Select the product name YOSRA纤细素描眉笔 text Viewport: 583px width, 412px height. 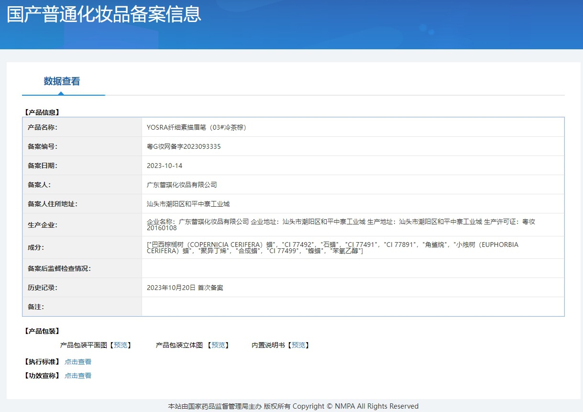coord(196,127)
